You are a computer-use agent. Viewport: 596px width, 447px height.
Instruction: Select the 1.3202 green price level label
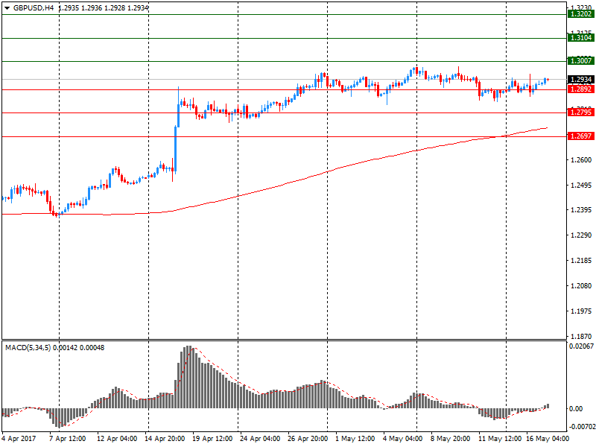[x=581, y=14]
